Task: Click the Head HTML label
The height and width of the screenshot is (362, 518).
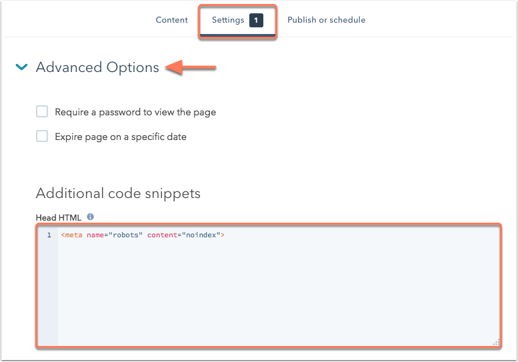Action: click(x=59, y=217)
